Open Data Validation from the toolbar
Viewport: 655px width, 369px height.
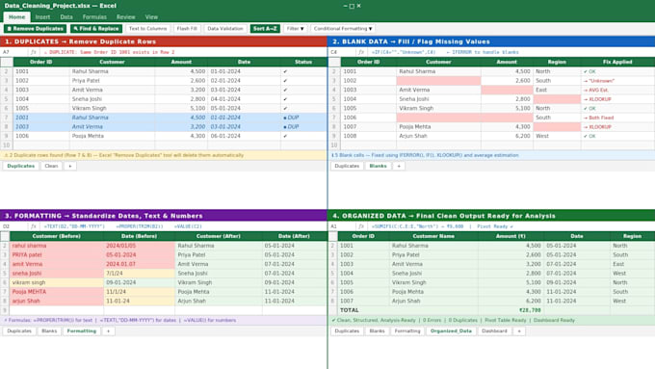(x=225, y=28)
